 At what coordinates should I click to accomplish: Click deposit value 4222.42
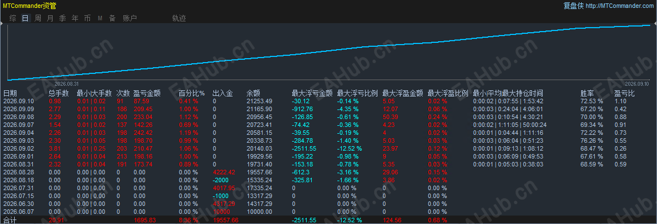(224, 172)
